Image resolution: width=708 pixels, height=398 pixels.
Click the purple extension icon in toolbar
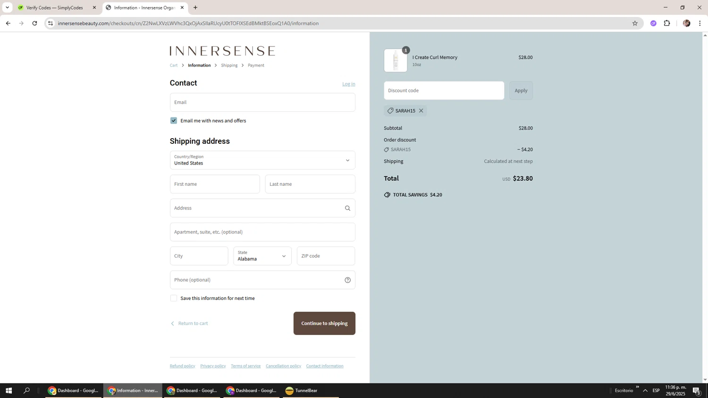pos(653,23)
